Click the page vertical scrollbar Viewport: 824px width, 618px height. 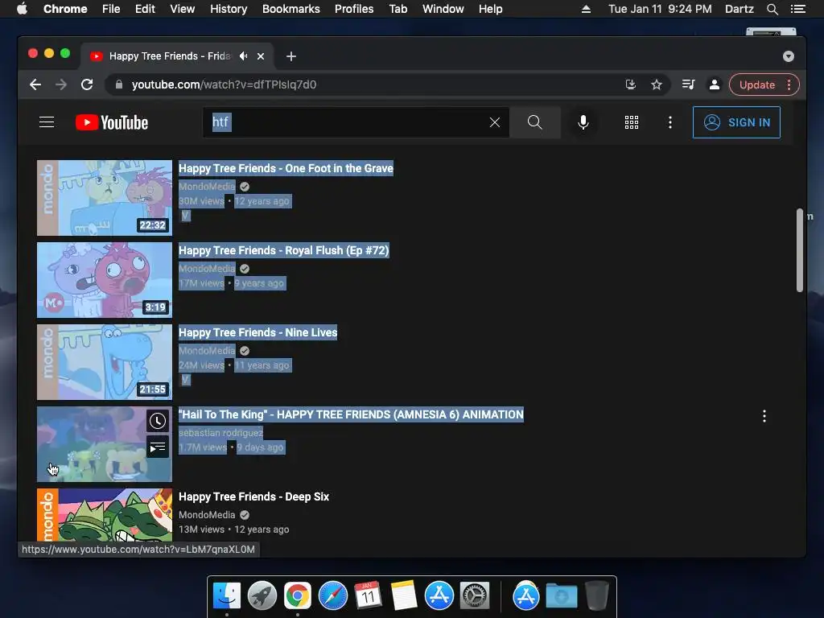click(x=799, y=250)
